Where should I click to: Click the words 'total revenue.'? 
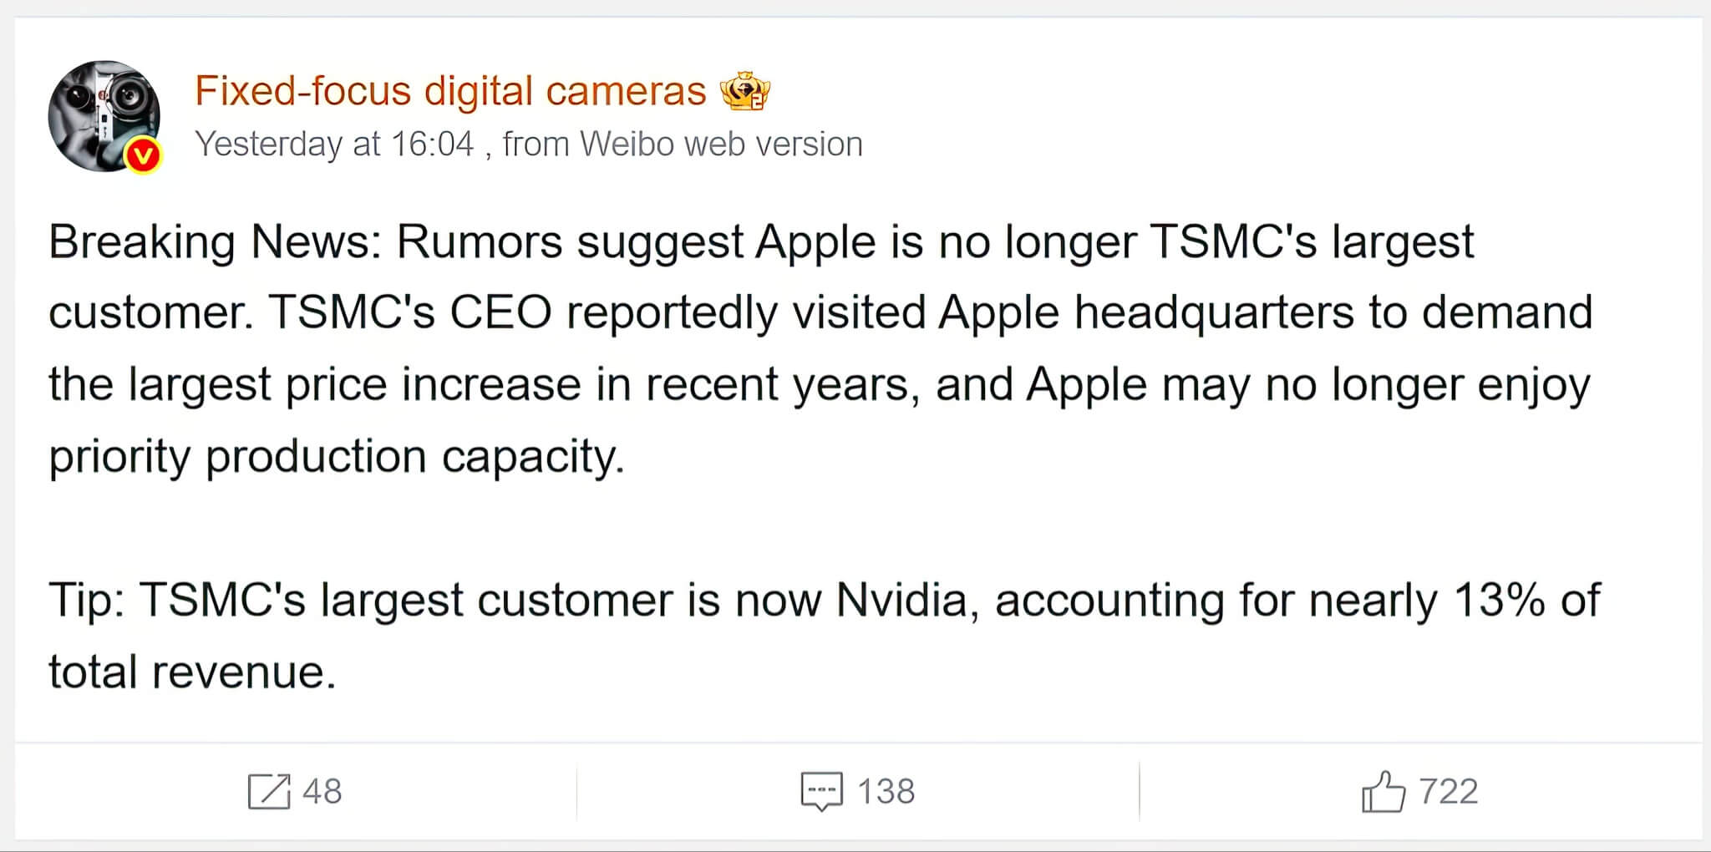coord(192,672)
